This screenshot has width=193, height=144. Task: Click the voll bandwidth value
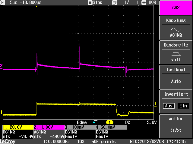tap(176, 60)
